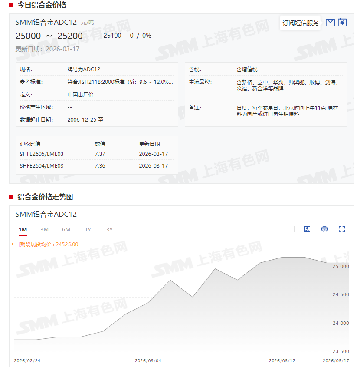Click the chart title SMM铝合金ADC12
357x367 pixels.
46,214
